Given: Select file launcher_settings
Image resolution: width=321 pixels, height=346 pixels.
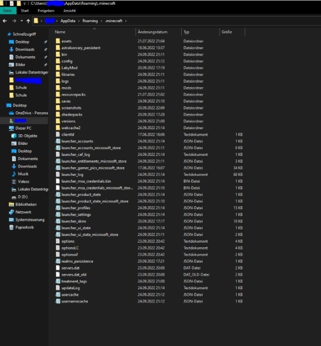Looking at the screenshot, I should [76, 215].
